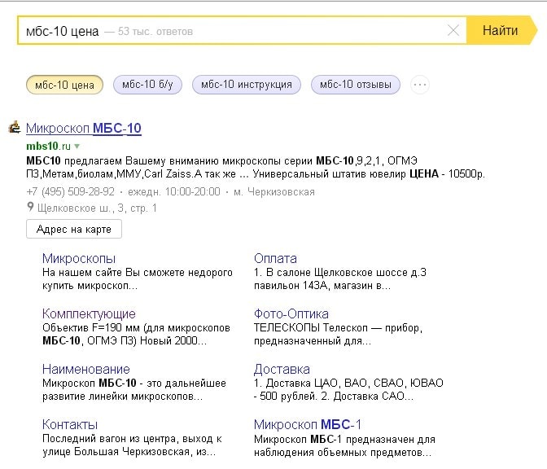Open the Микроскопы sitelink
This screenshot has width=547, height=469.
point(79,259)
